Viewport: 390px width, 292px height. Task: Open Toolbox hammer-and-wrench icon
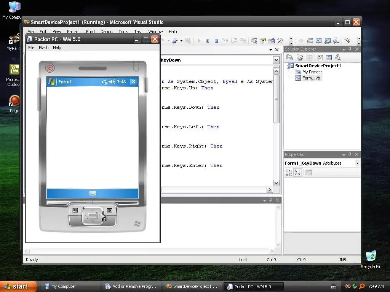pos(280,41)
